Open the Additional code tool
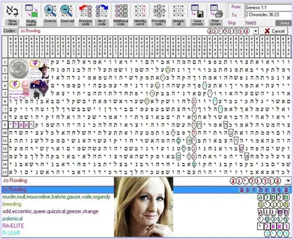 pyautogui.click(x=121, y=11)
